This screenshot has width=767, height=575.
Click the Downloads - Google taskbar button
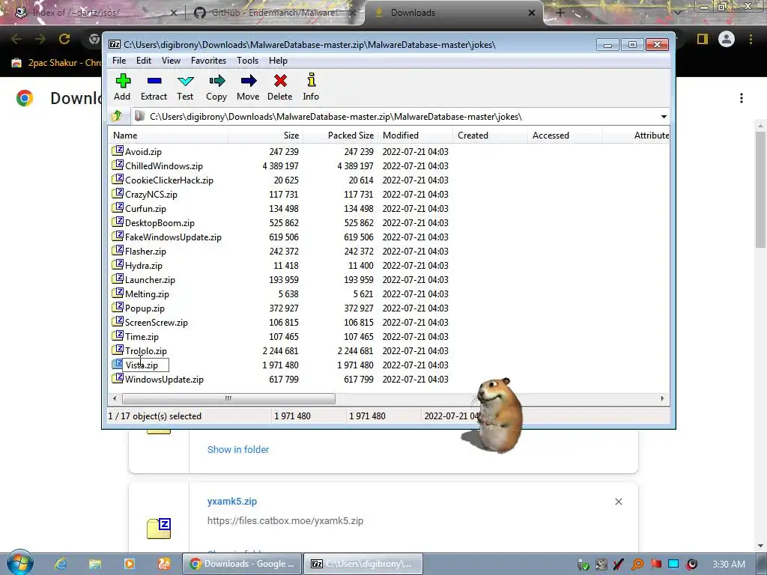tap(242, 564)
